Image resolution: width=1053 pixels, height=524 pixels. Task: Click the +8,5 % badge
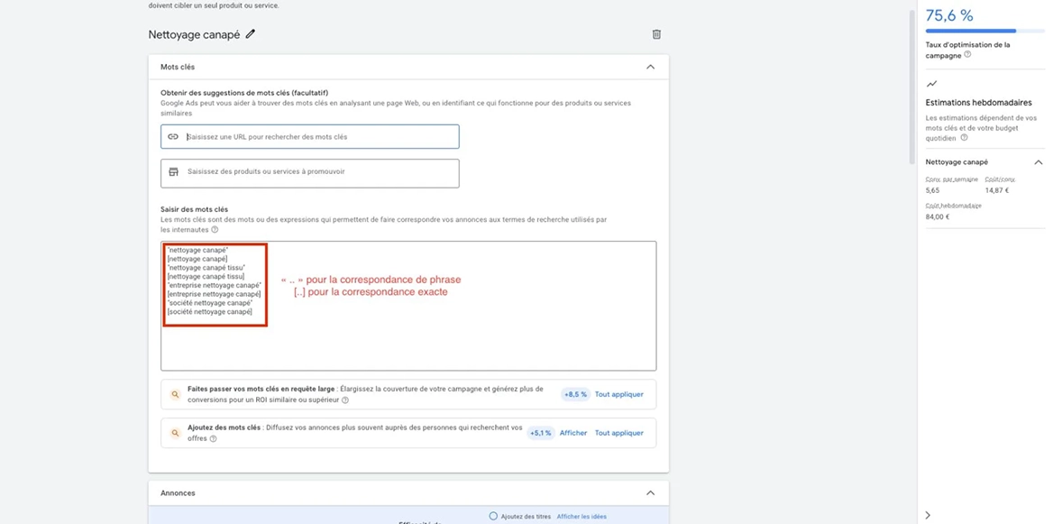(x=575, y=394)
